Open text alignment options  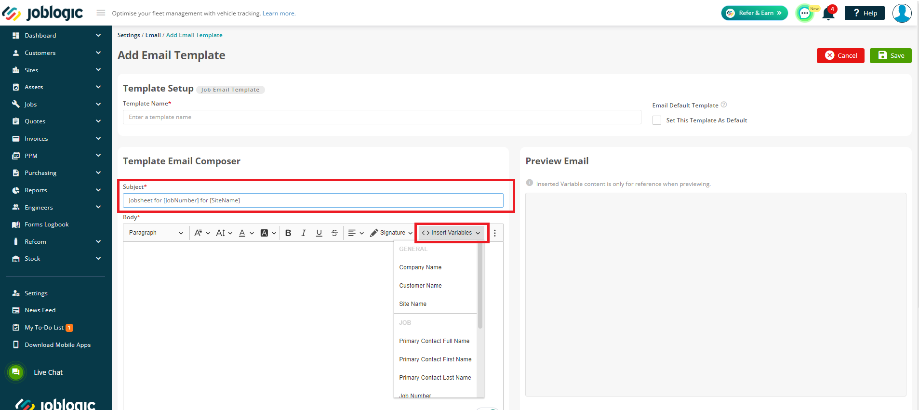pos(356,233)
